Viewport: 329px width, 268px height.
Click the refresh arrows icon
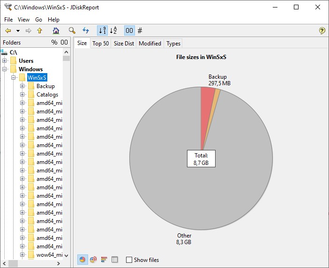click(x=86, y=31)
